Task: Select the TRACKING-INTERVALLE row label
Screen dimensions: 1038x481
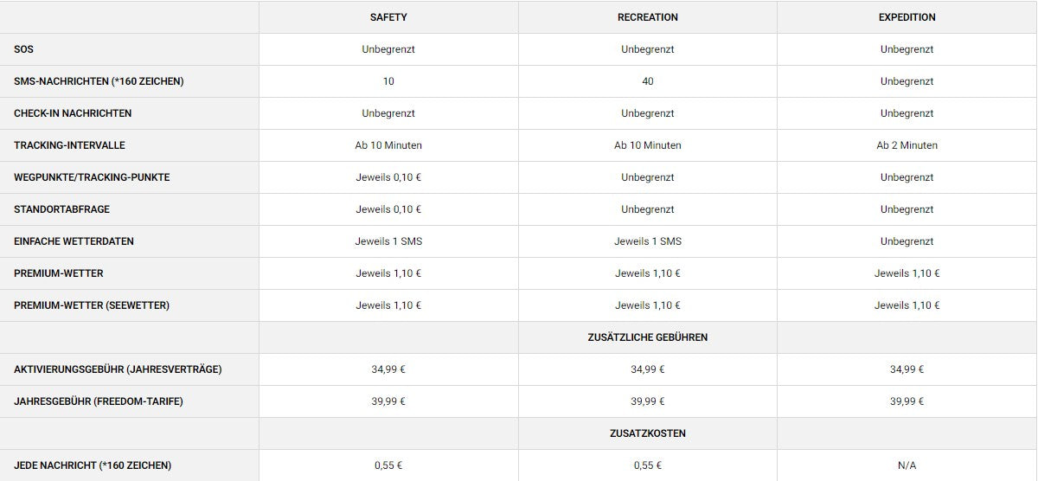Action: tap(69, 145)
